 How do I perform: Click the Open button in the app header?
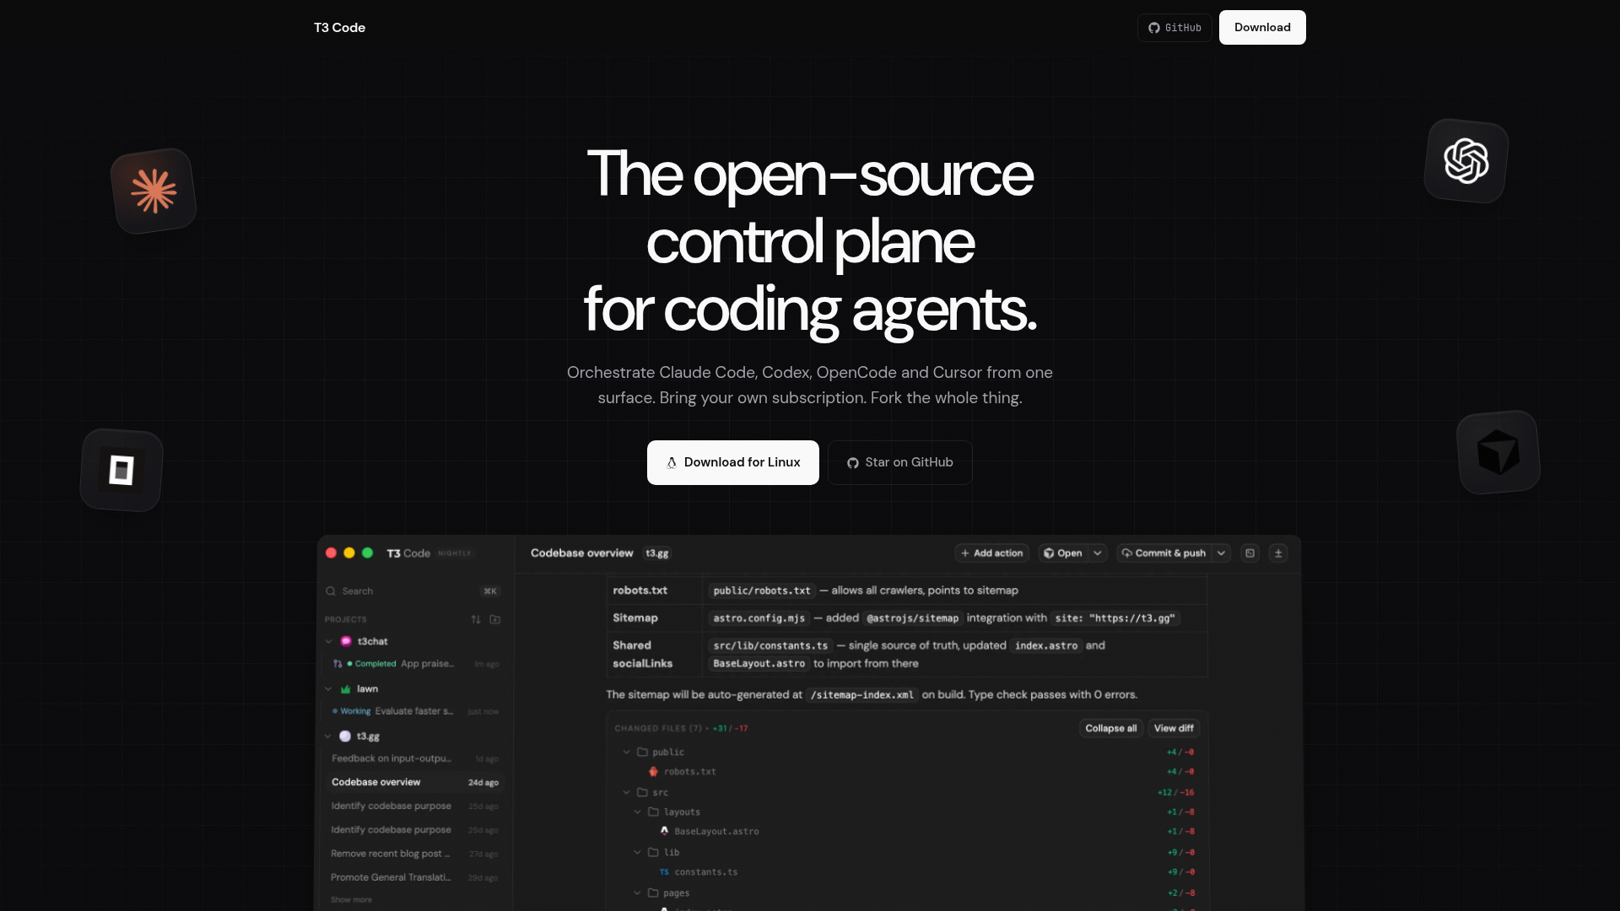pos(1063,553)
